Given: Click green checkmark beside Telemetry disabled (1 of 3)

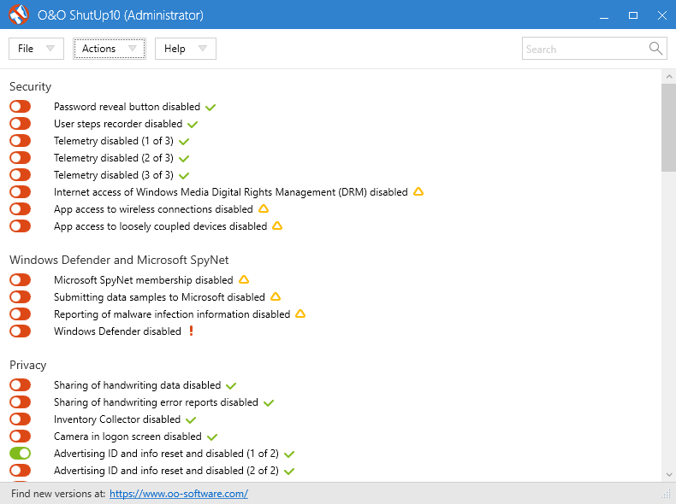Looking at the screenshot, I should pyautogui.click(x=184, y=141).
